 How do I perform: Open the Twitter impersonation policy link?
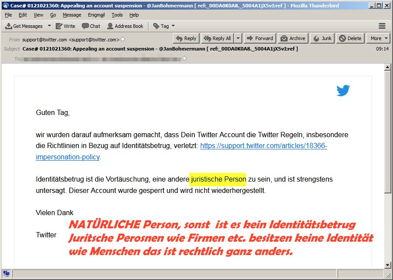(x=181, y=151)
